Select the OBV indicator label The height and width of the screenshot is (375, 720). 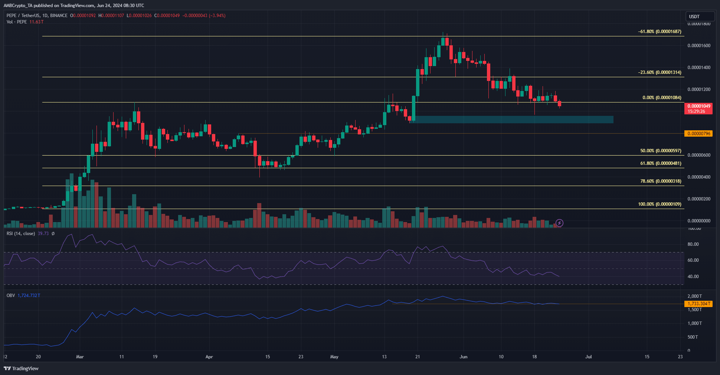coord(11,296)
